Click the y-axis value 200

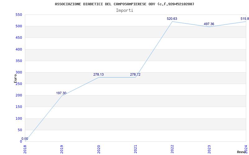pyautogui.click(x=19, y=95)
